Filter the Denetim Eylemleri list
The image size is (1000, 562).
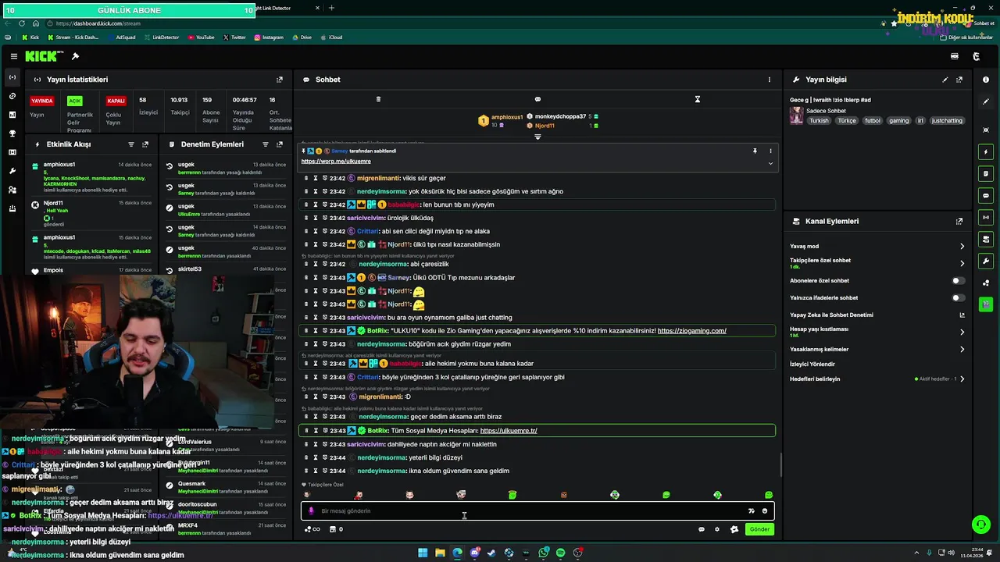[x=266, y=144]
